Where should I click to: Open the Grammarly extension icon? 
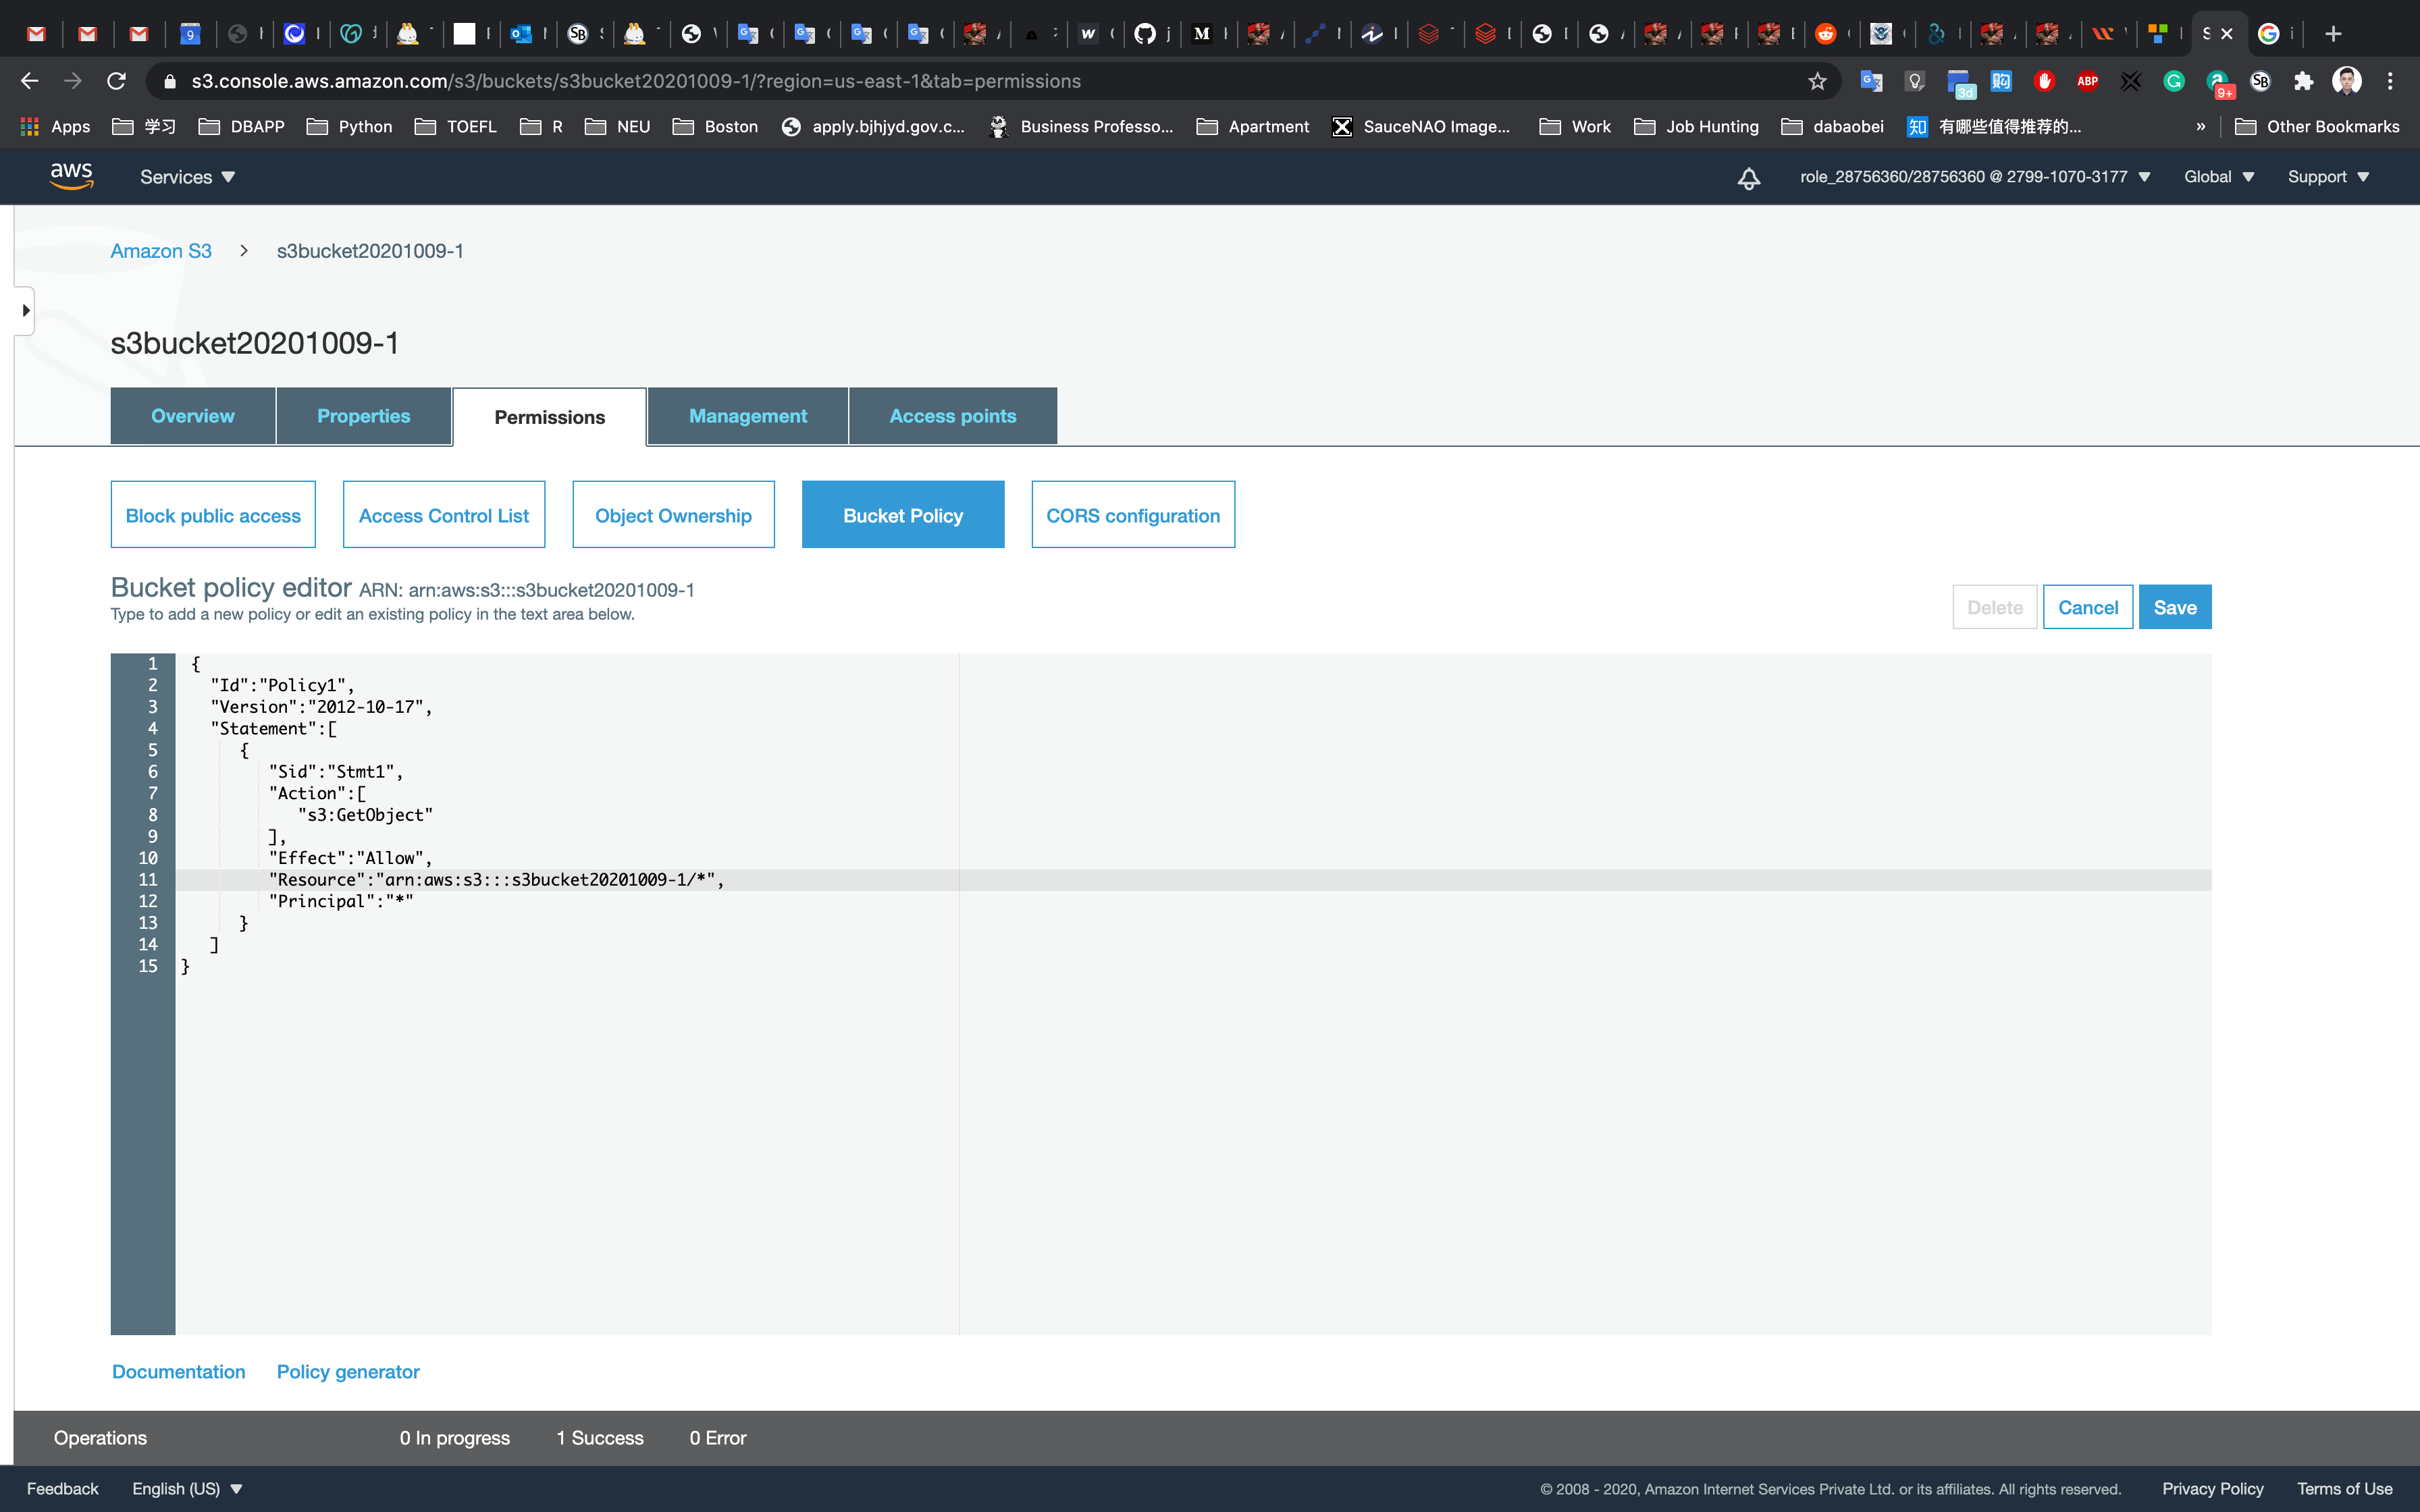[2174, 81]
